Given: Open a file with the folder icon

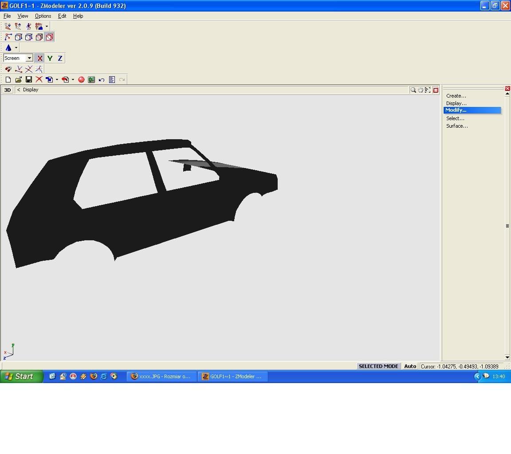Looking at the screenshot, I should tap(18, 79).
